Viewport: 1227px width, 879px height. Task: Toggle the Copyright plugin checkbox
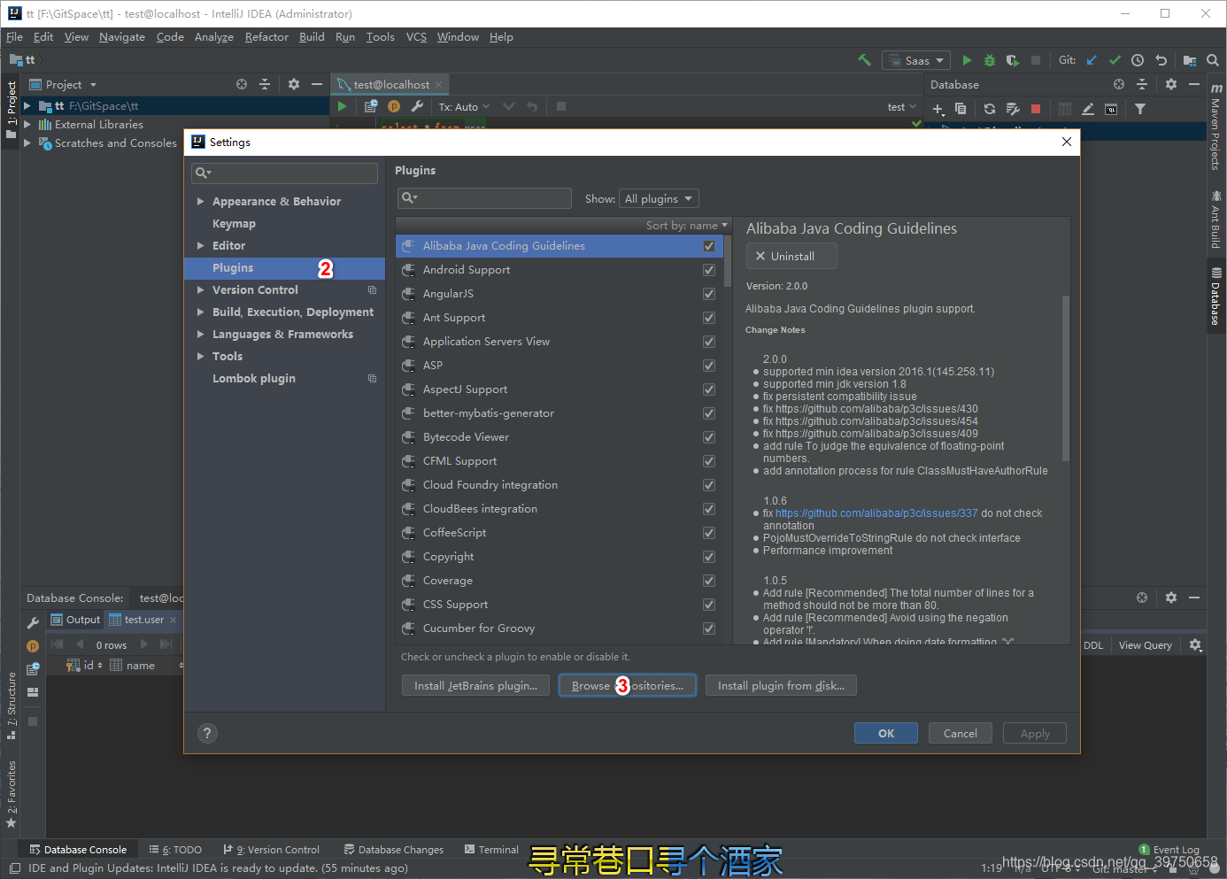coord(709,557)
